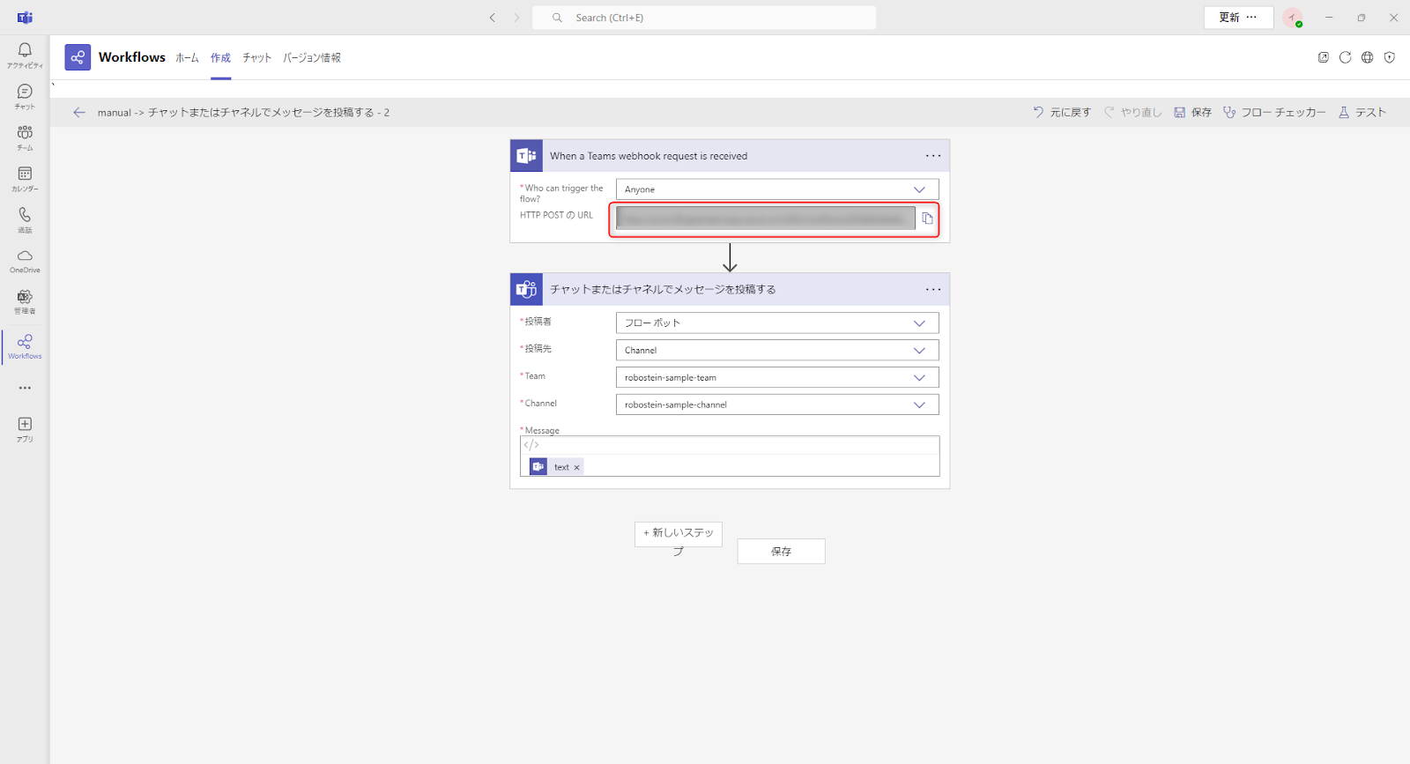Open Chat from the left sidebar

click(x=25, y=96)
